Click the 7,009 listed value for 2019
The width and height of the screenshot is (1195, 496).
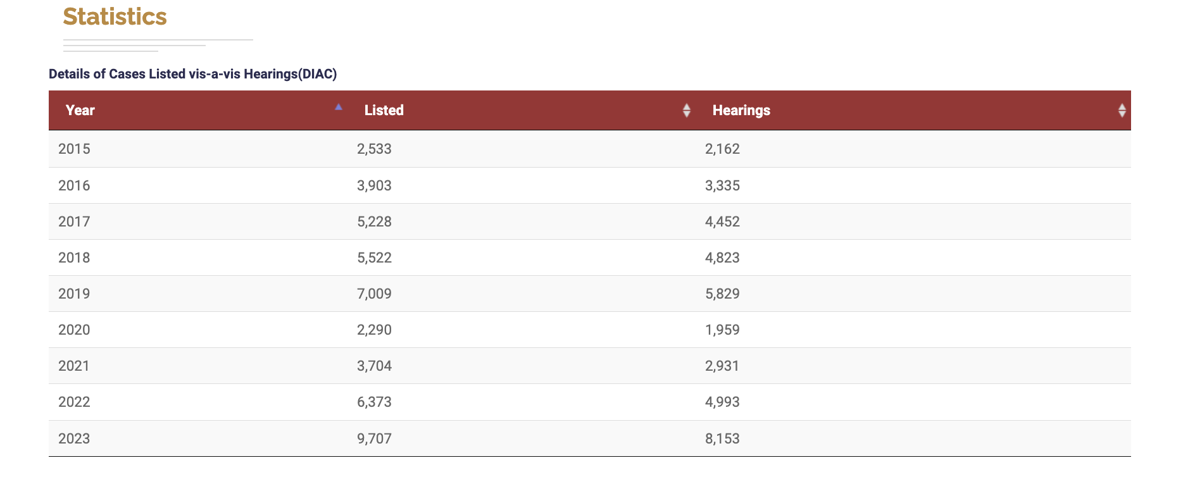[374, 294]
